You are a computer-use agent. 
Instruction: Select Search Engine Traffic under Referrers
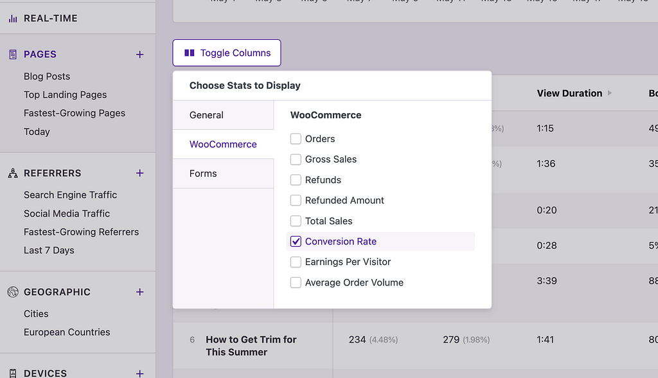pyautogui.click(x=70, y=195)
